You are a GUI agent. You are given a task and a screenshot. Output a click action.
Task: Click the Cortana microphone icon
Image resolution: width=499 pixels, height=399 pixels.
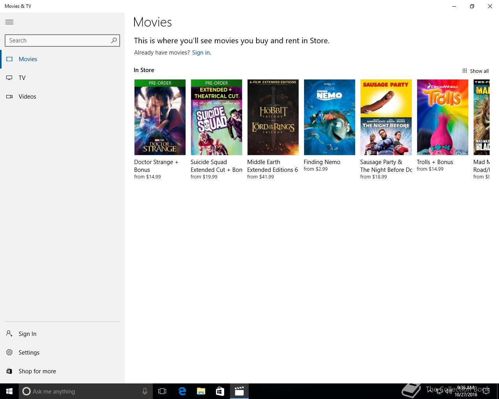tap(145, 391)
